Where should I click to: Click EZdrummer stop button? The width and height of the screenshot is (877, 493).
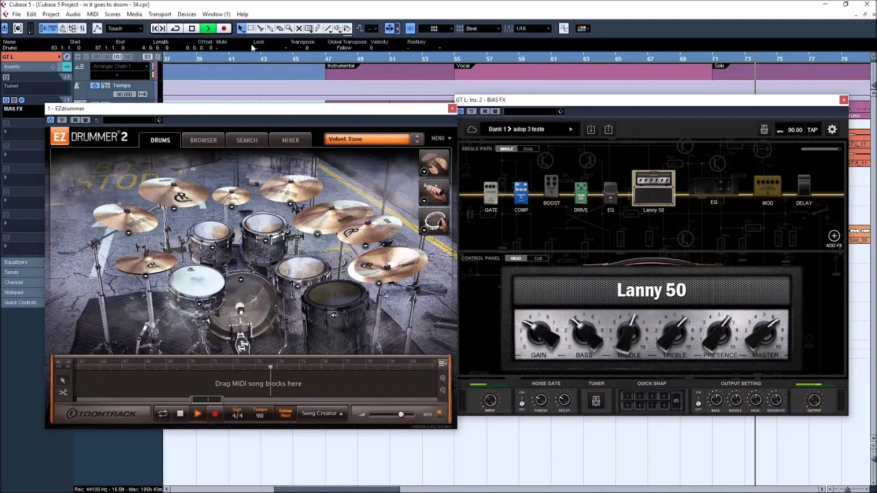[180, 414]
